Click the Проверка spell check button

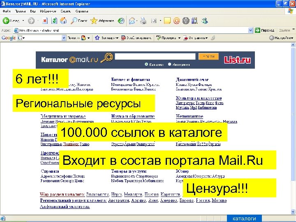[x=166, y=38]
